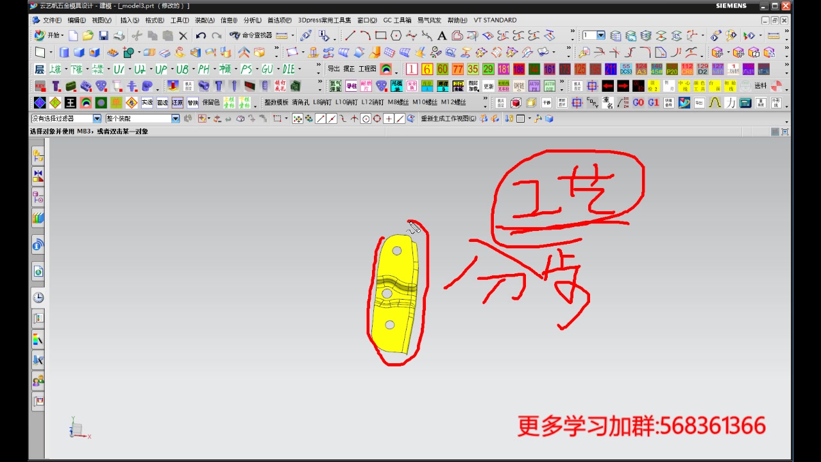Select the Text (A) sketch tool

[x=441, y=37]
